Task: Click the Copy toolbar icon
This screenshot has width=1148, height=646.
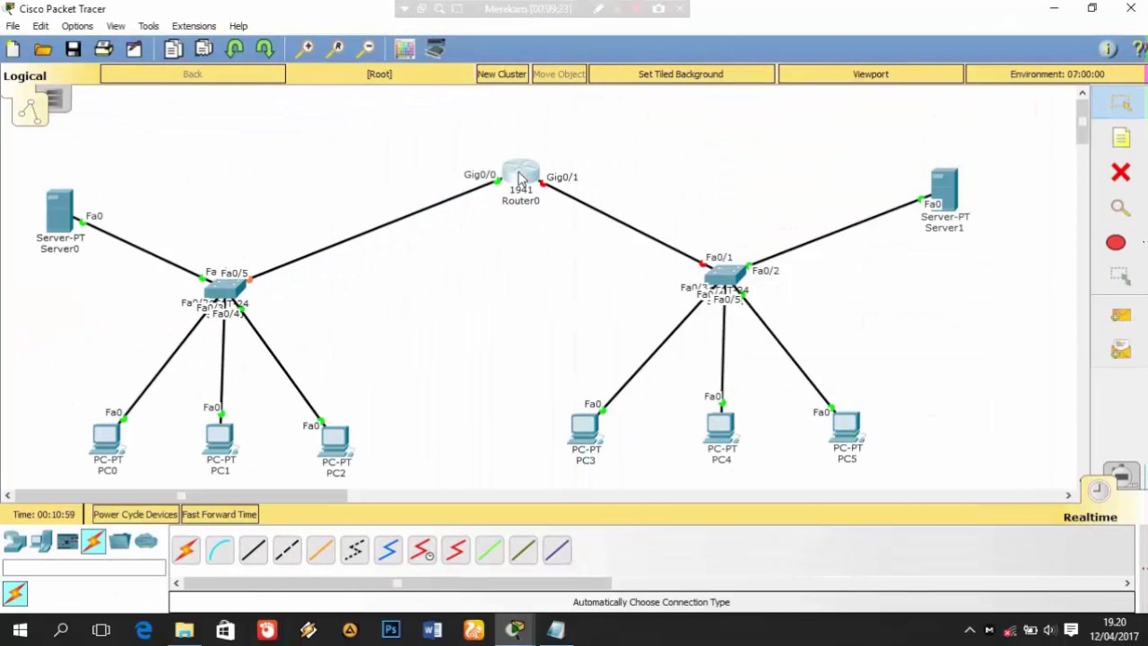Action: [x=173, y=49]
